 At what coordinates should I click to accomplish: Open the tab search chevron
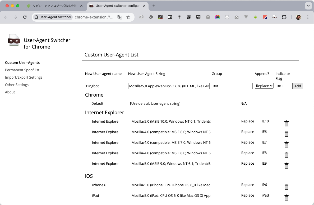[308, 6]
